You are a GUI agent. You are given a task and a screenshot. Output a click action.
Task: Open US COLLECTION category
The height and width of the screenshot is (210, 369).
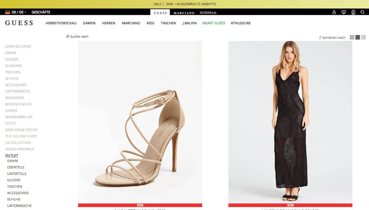(18, 143)
